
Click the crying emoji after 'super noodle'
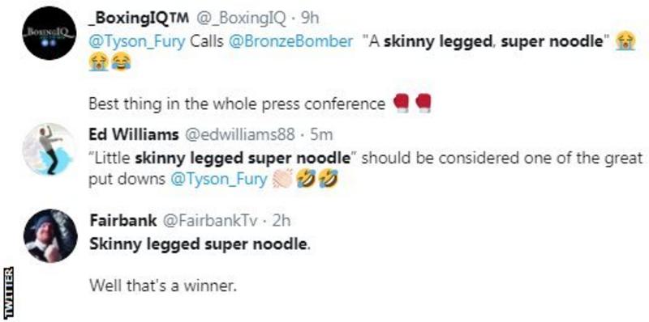[x=625, y=42]
